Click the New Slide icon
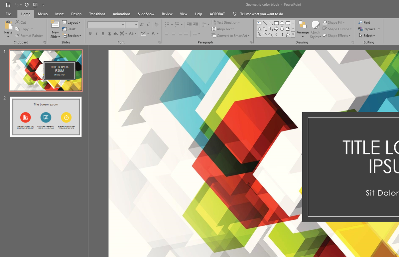 coord(55,25)
